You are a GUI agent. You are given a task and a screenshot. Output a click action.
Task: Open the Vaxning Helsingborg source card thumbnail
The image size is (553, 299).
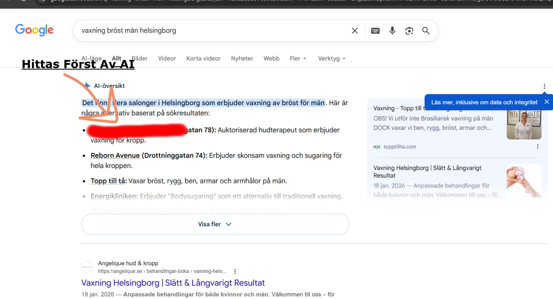[x=524, y=181]
